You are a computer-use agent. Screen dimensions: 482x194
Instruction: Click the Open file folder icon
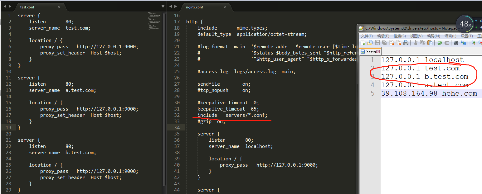[x=370, y=43]
